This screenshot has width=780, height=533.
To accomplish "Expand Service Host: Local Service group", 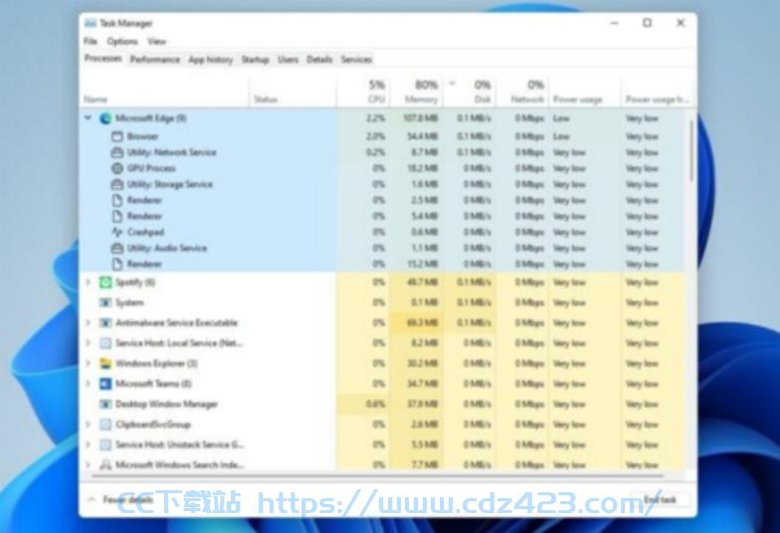I will point(88,343).
